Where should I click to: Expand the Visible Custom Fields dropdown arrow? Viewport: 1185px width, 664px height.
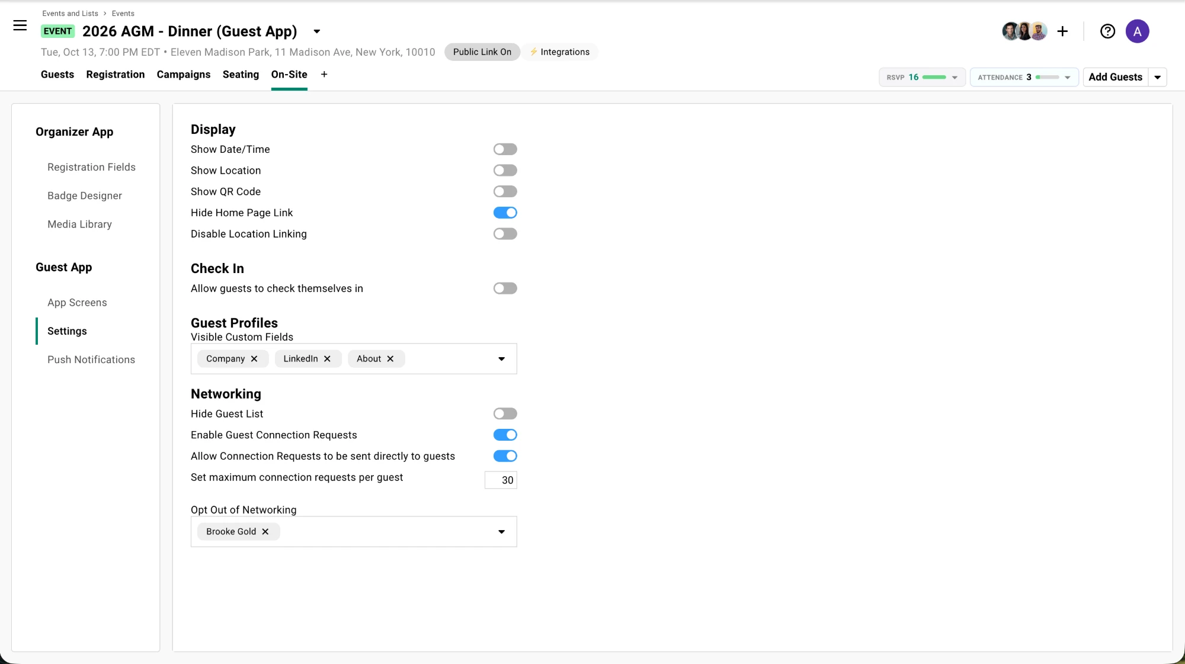501,359
